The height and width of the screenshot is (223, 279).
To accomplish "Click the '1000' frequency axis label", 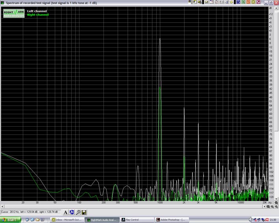I will click(160, 203).
